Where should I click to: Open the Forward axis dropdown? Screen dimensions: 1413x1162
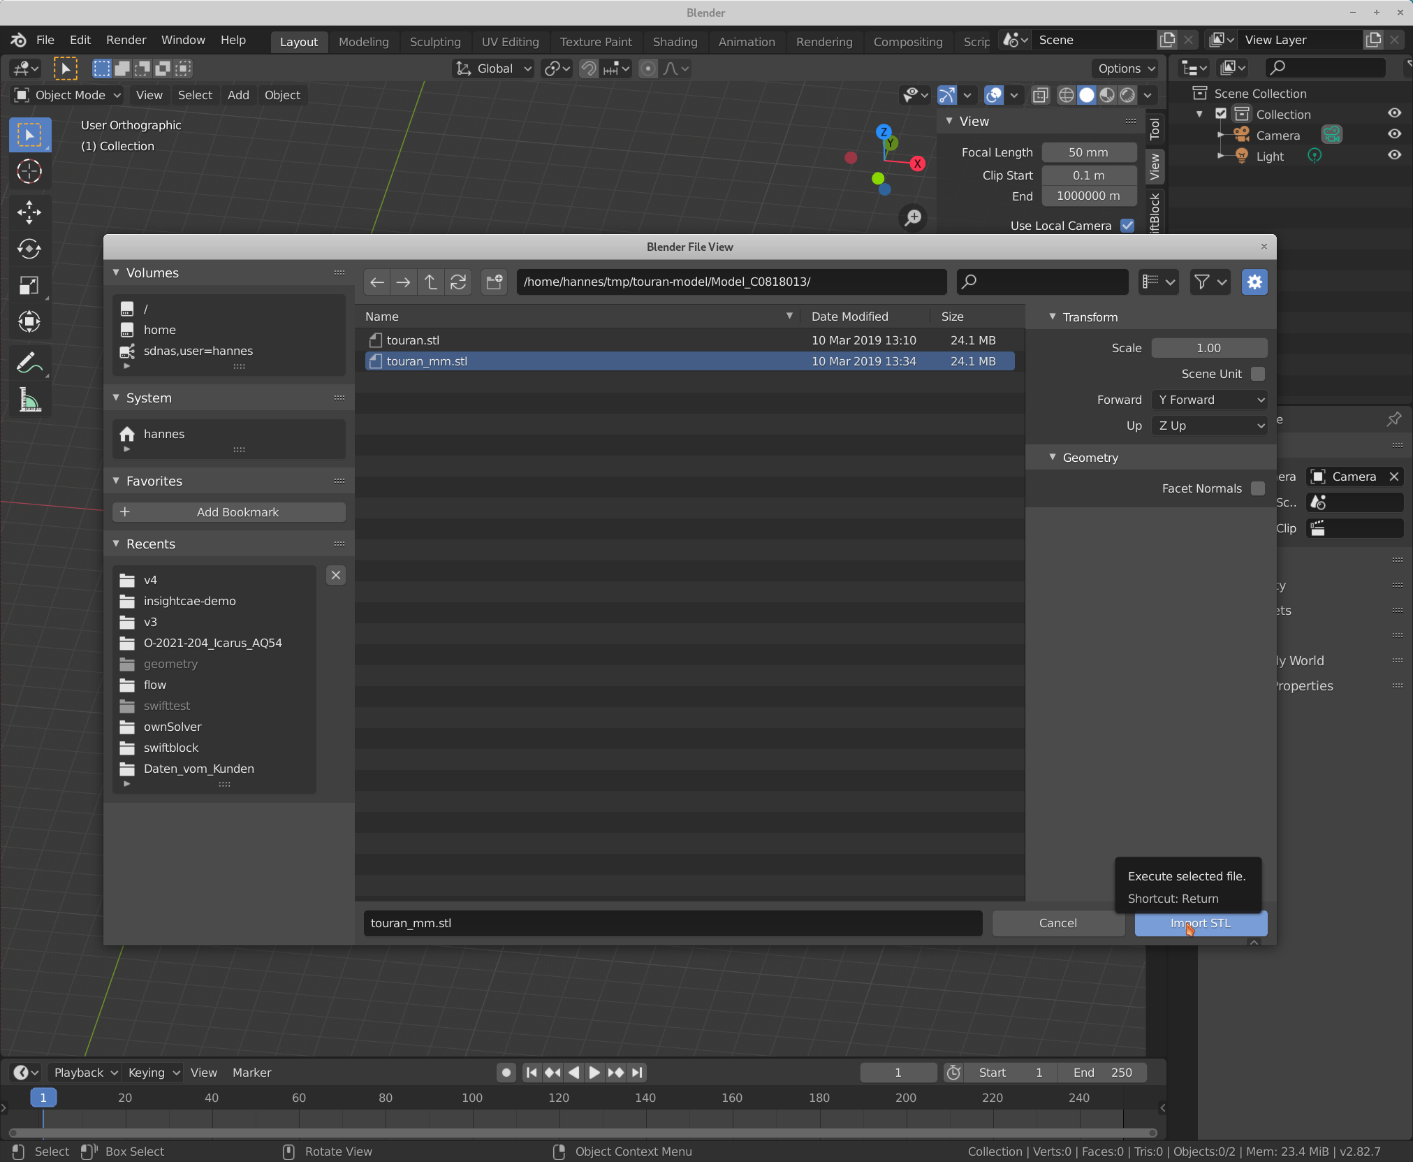1210,400
